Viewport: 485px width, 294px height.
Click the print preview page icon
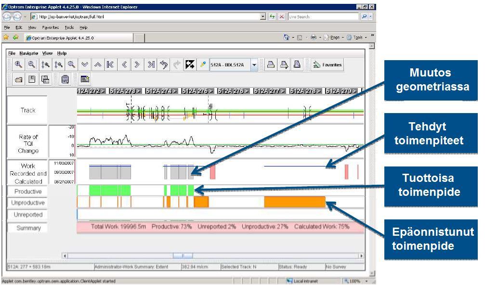click(x=297, y=64)
